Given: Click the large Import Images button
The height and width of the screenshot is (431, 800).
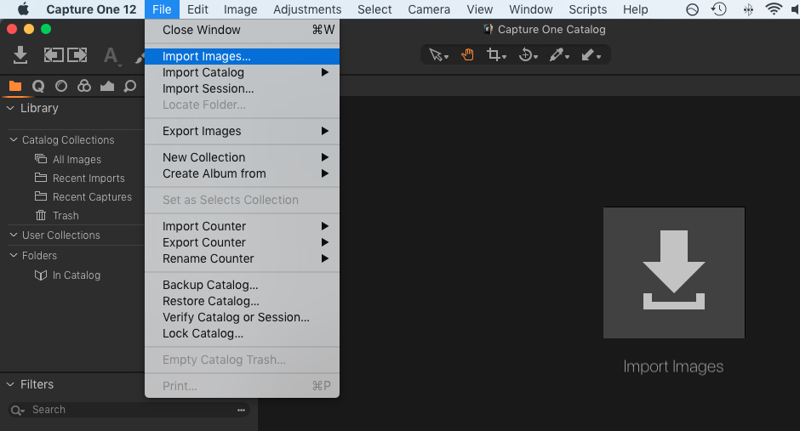Looking at the screenshot, I should pyautogui.click(x=673, y=273).
